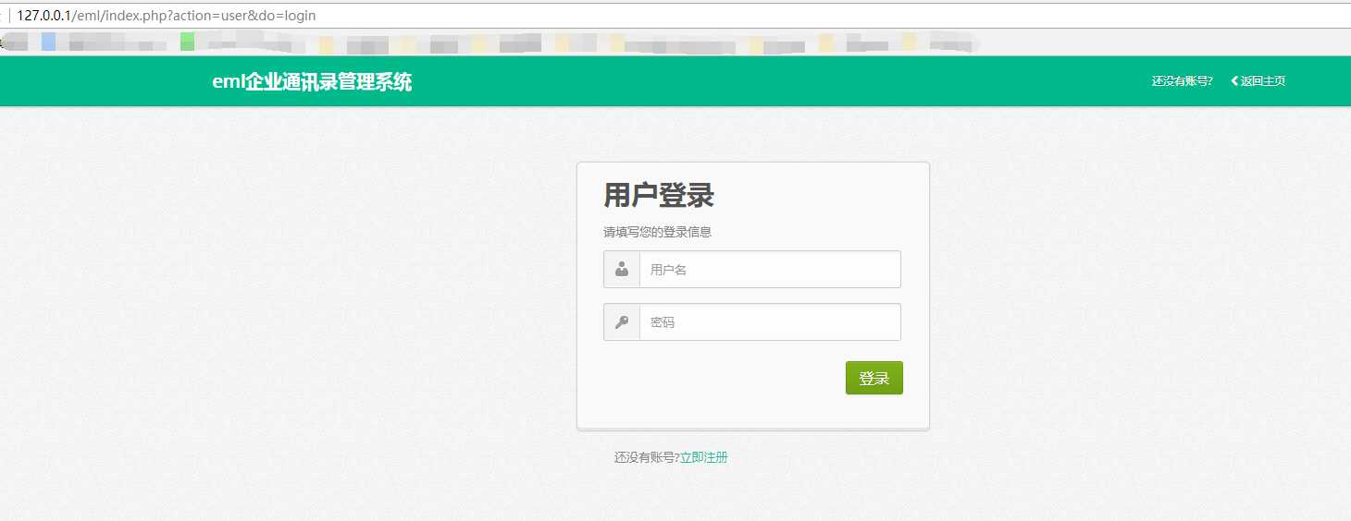Click 还没有账号? text below login box
The height and width of the screenshot is (521, 1351).
click(x=647, y=457)
